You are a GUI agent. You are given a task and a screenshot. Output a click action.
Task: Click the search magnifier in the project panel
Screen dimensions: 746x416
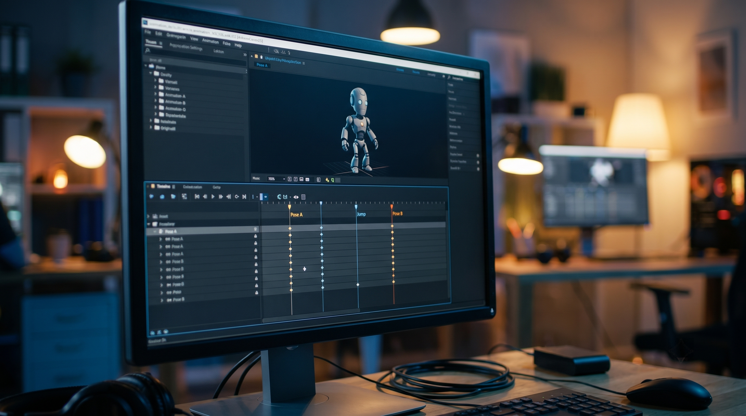(x=148, y=50)
